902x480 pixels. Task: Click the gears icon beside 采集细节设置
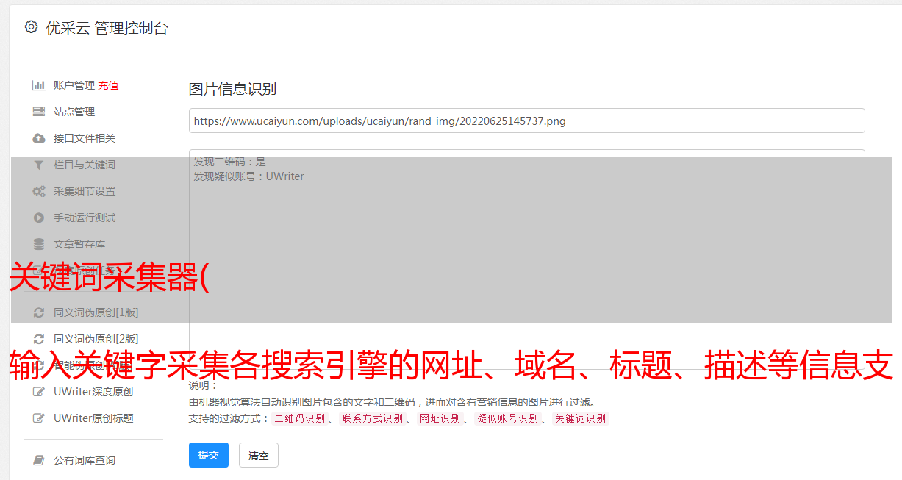39,191
